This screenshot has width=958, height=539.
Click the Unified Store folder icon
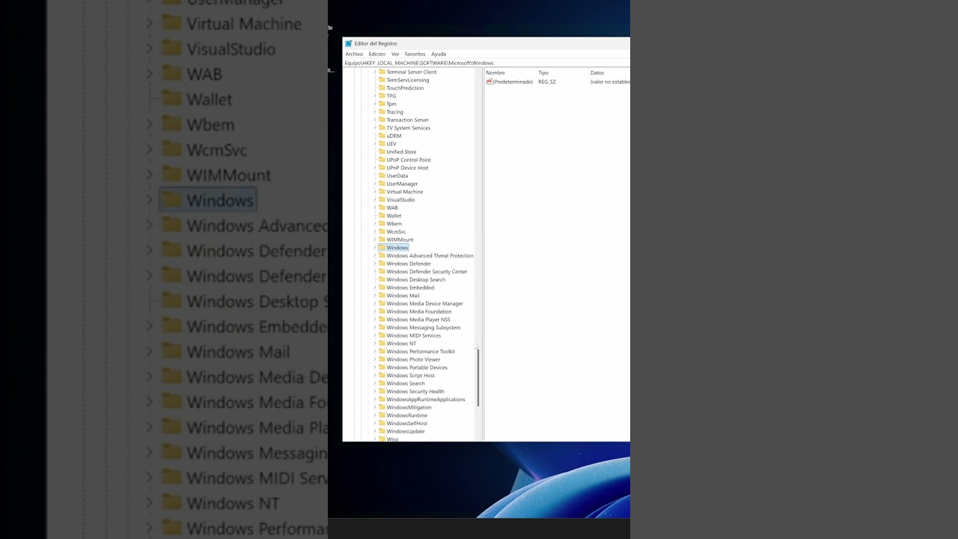click(x=382, y=152)
